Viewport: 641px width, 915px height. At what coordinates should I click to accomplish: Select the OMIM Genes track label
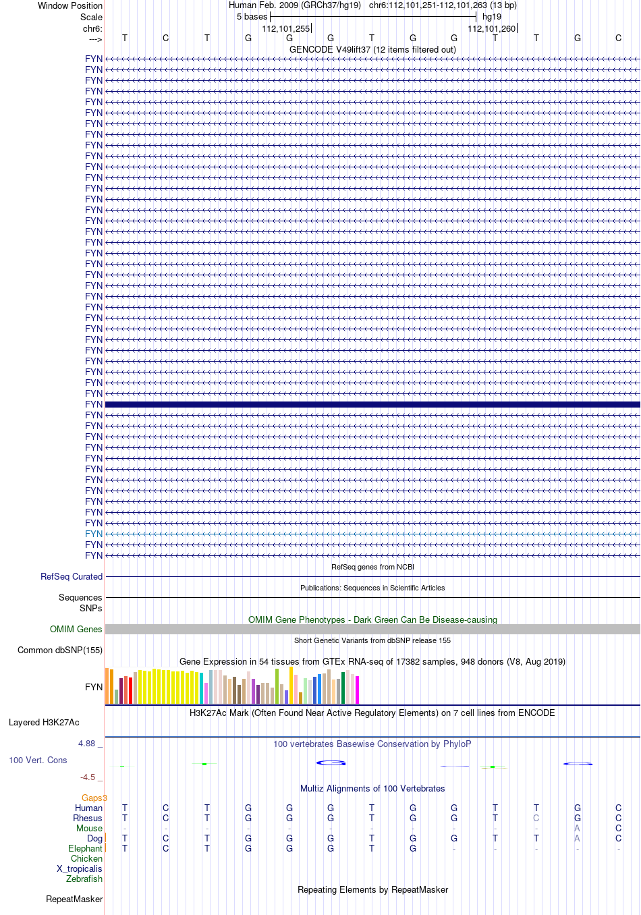76,629
